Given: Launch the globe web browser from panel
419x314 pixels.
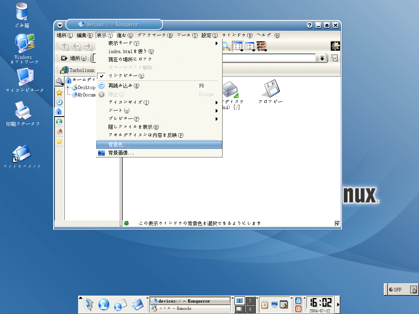Looking at the screenshot, I should click(x=104, y=305).
